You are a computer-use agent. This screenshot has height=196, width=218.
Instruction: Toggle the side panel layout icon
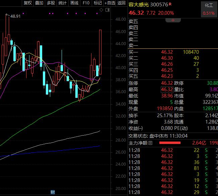pyautogui.click(x=107, y=10)
